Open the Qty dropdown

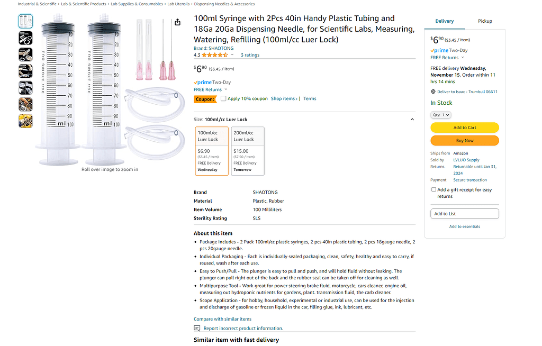(440, 114)
